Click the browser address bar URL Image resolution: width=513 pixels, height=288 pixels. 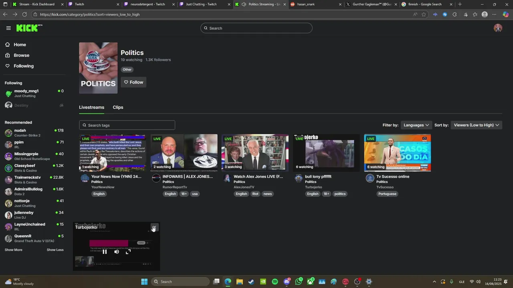click(90, 14)
